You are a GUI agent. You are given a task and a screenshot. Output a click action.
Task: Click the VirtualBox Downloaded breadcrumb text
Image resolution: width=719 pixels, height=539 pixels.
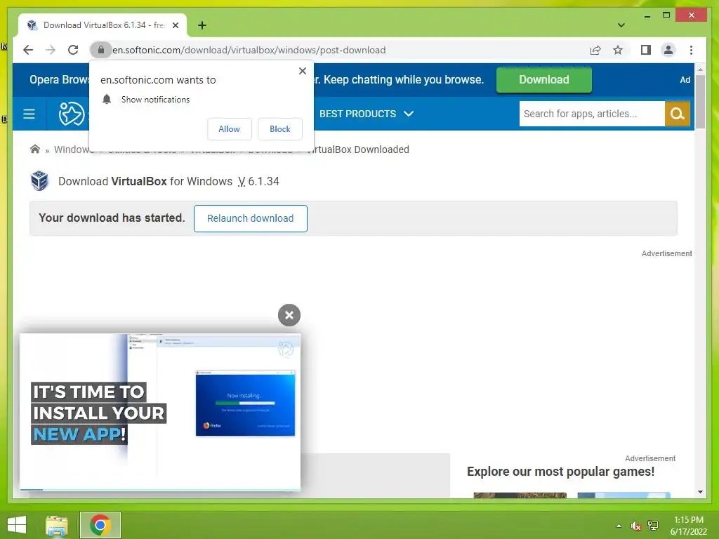357,149
